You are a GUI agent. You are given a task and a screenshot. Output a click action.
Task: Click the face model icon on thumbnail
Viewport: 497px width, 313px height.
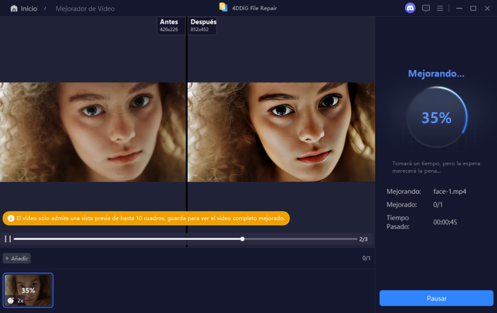click(11, 300)
